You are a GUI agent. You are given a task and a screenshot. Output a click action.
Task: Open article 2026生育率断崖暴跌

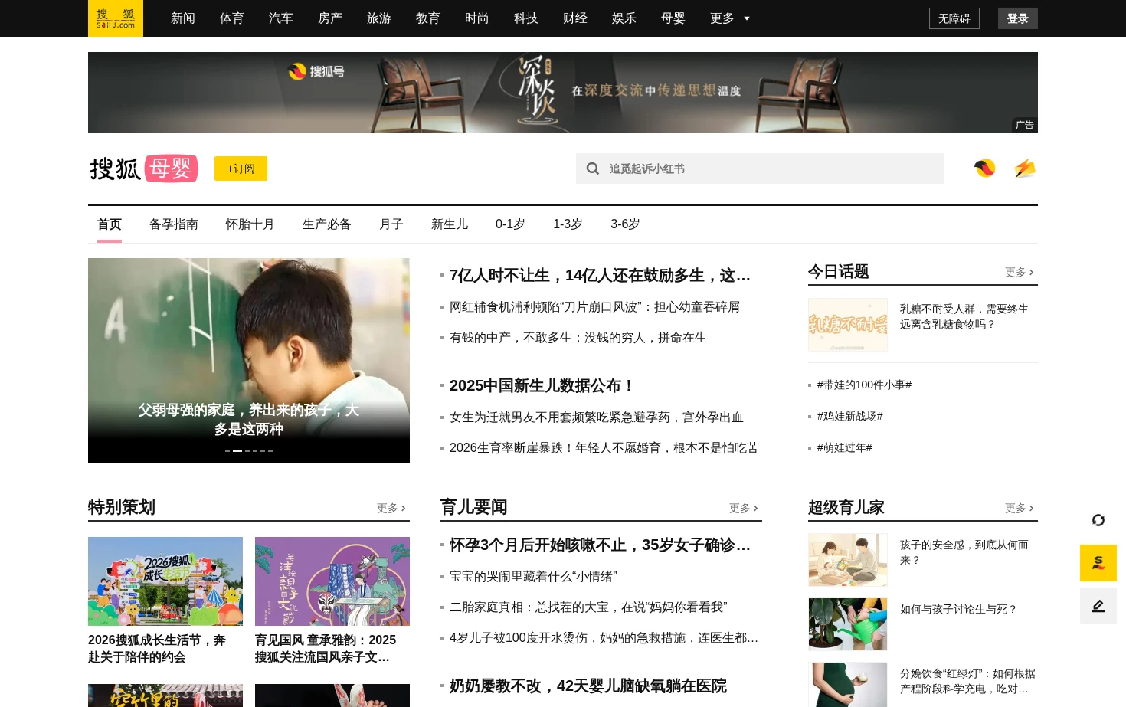pyautogui.click(x=604, y=448)
